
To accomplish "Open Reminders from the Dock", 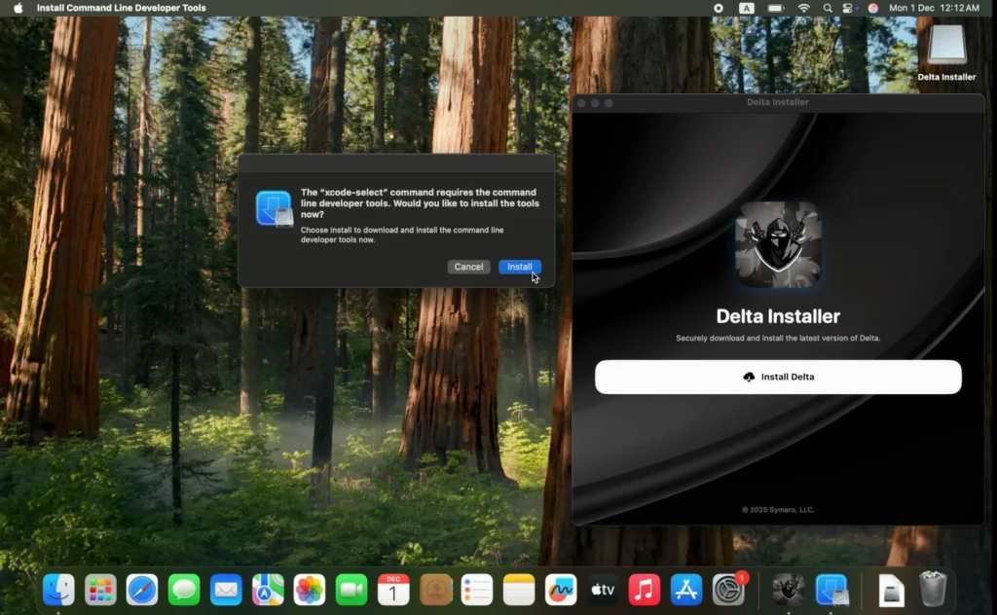I will tap(477, 591).
